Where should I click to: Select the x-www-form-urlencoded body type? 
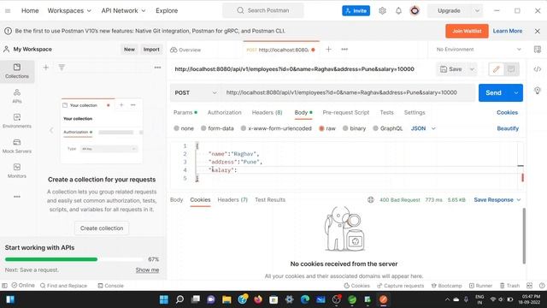tap(276, 128)
